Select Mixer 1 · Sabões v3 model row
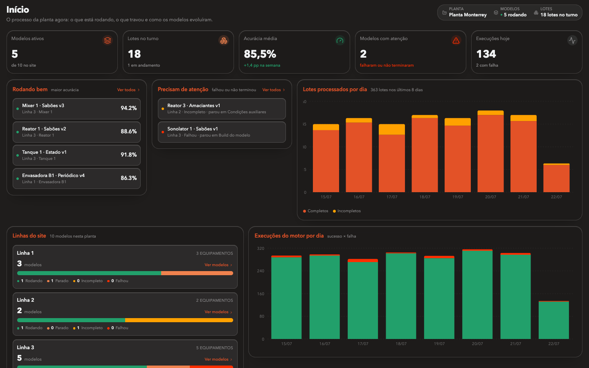The width and height of the screenshot is (589, 368). click(76, 109)
